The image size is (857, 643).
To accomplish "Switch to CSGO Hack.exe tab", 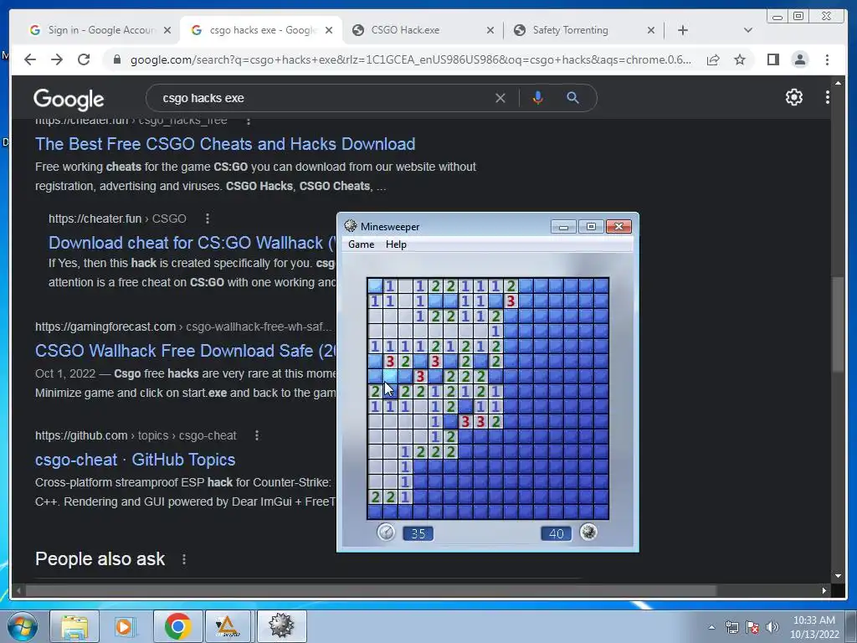I will click(405, 30).
